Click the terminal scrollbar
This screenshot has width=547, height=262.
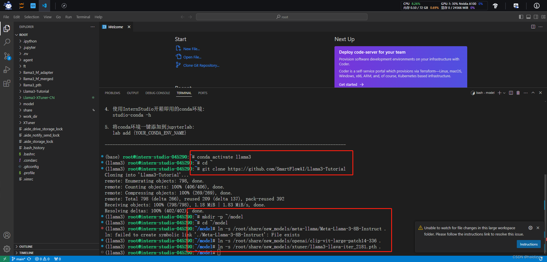pyautogui.click(x=545, y=214)
